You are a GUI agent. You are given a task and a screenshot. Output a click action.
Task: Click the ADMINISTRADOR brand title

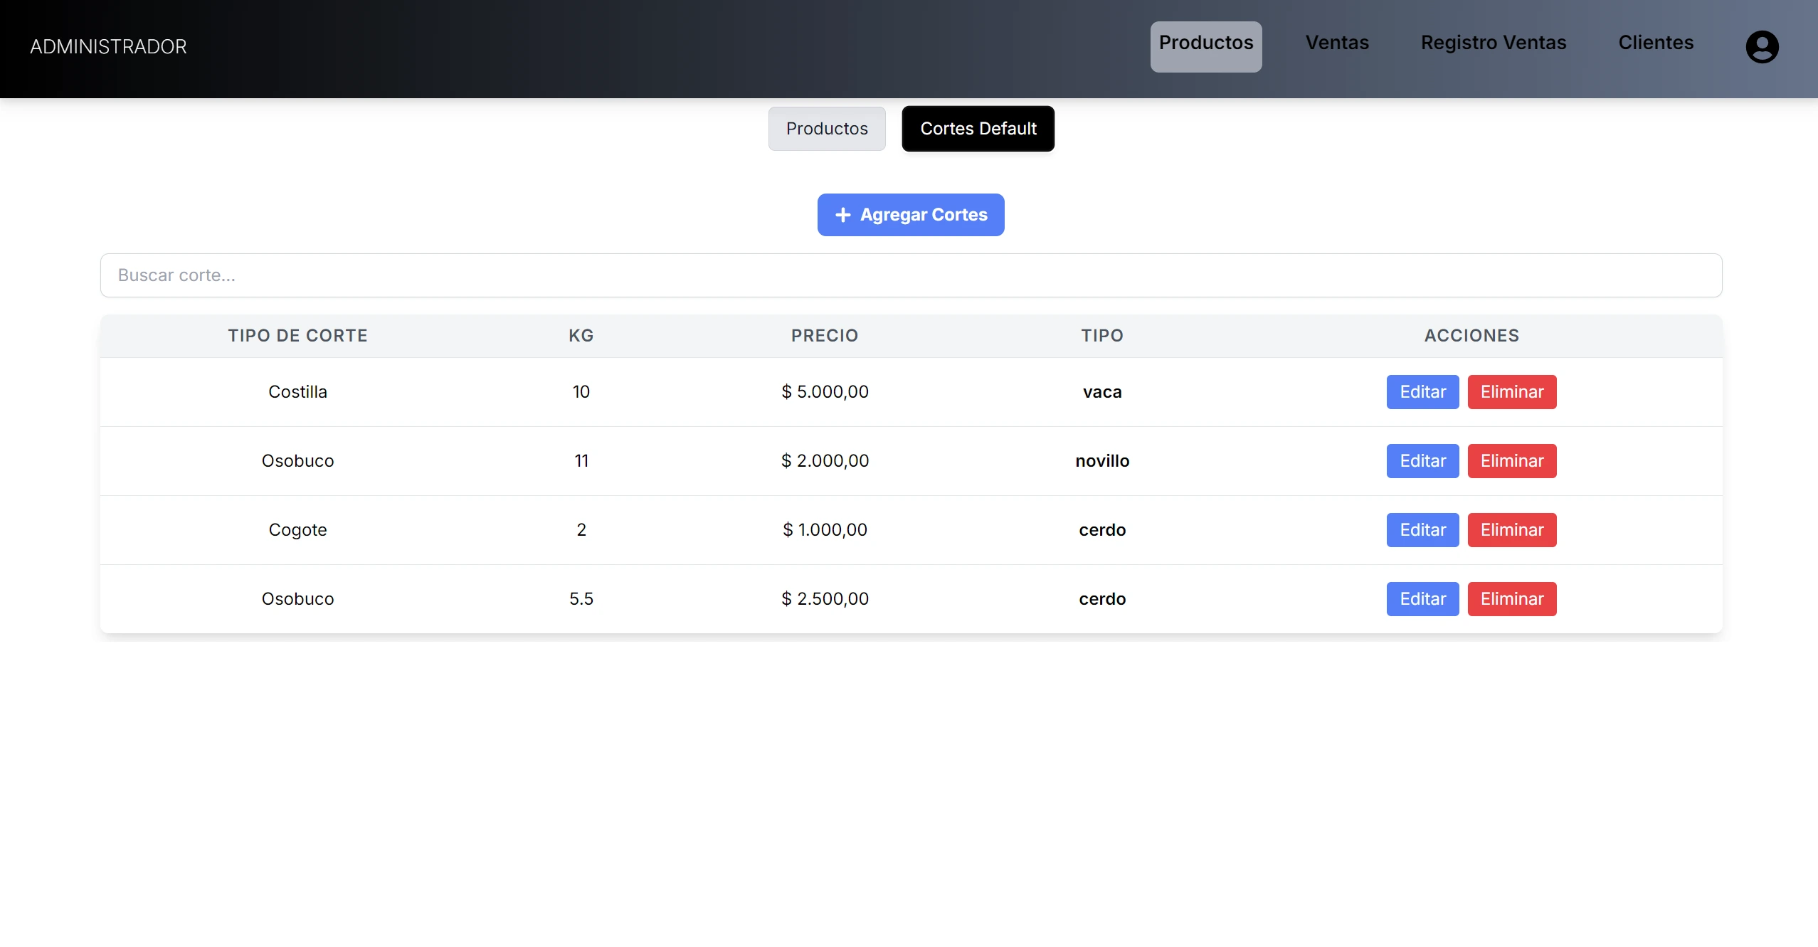pos(108,47)
